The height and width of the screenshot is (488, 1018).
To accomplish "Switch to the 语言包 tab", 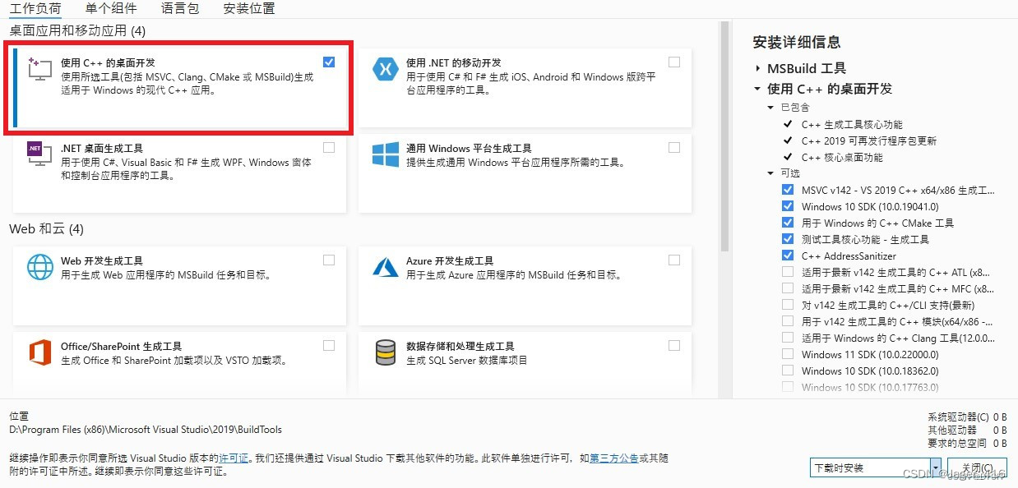I will pos(179,9).
